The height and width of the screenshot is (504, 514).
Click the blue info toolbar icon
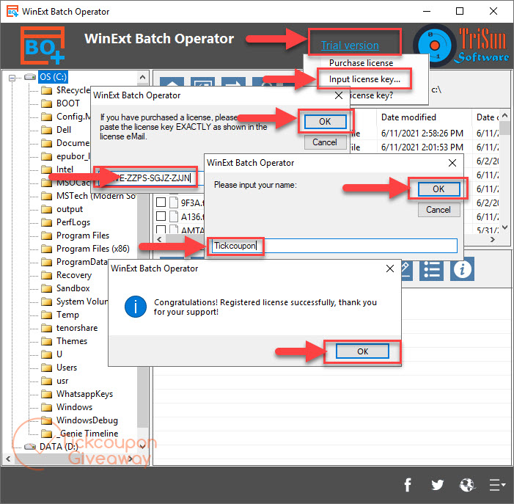(462, 270)
